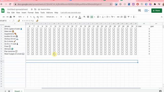Check Workout 30 min for day 20

tap(88, 39)
